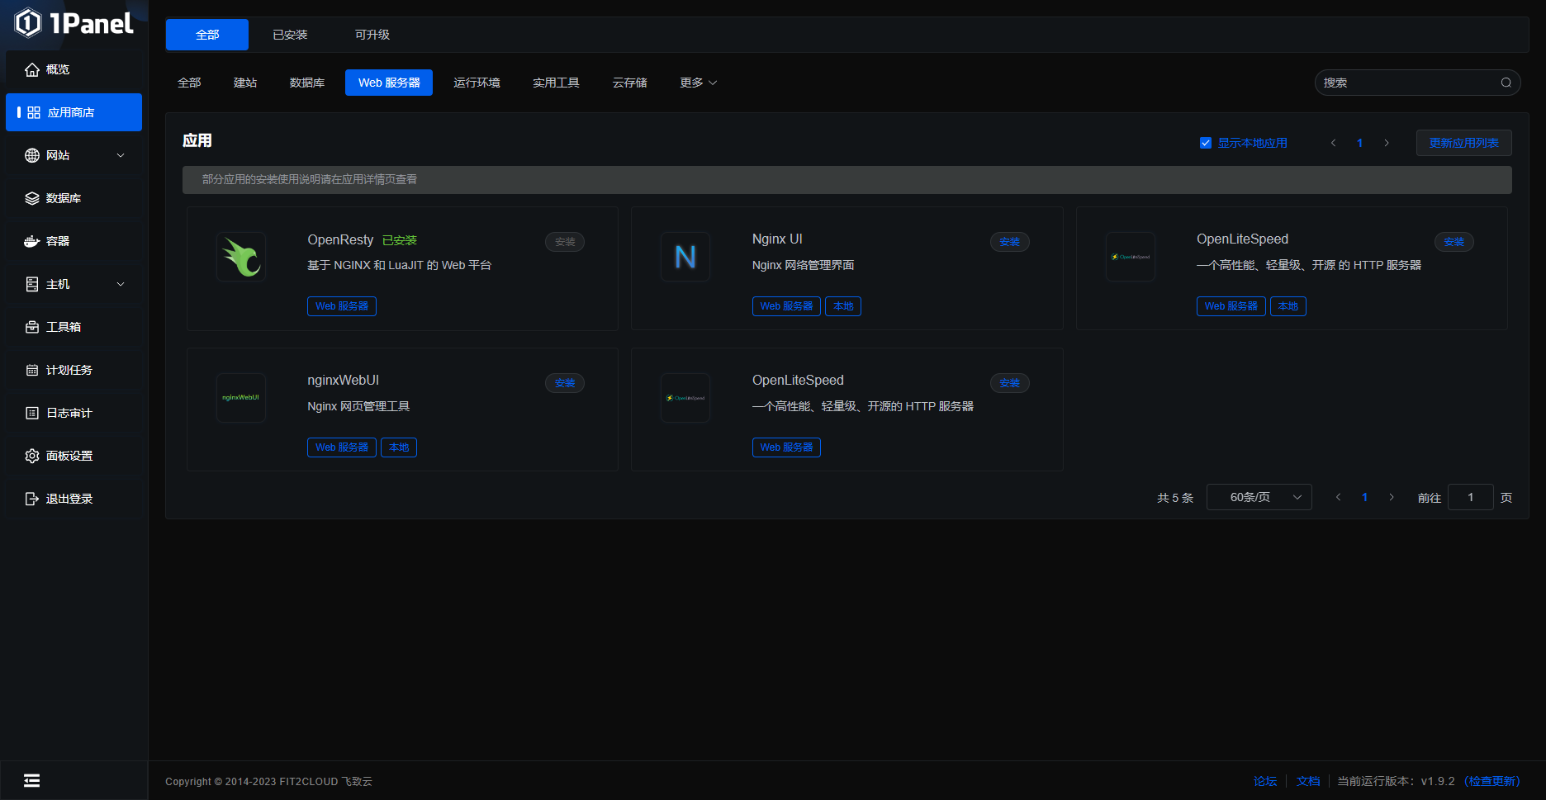1546x800 pixels.
Task: Select page 1 in the top pager
Action: point(1359,143)
